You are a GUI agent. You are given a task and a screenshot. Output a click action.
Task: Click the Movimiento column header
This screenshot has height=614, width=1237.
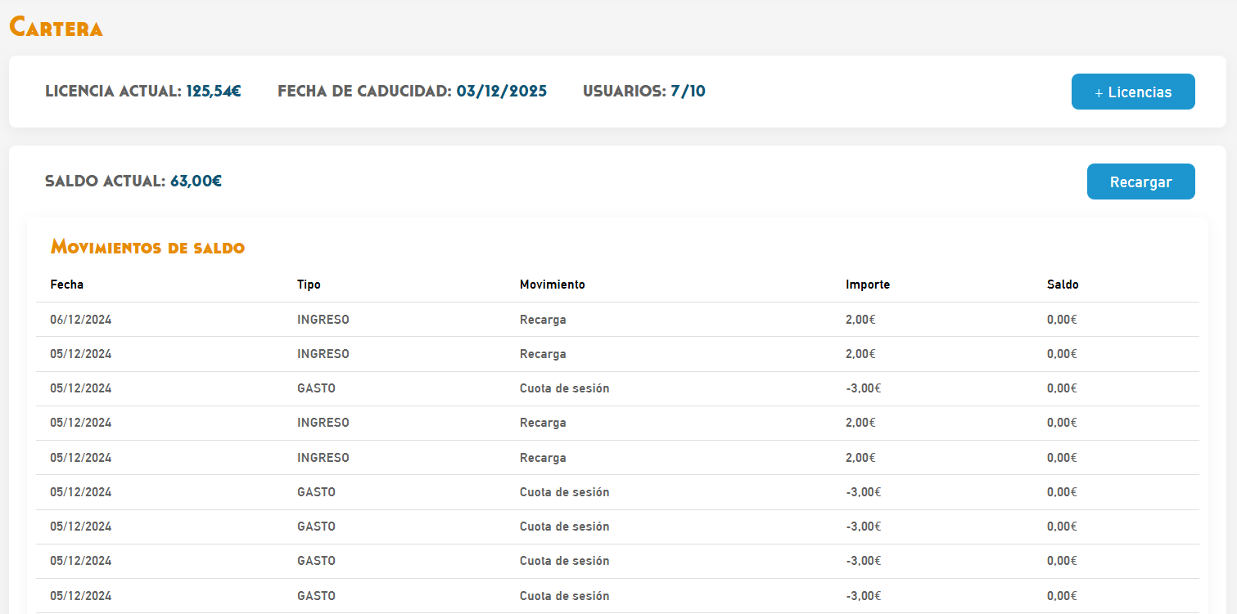tap(552, 285)
